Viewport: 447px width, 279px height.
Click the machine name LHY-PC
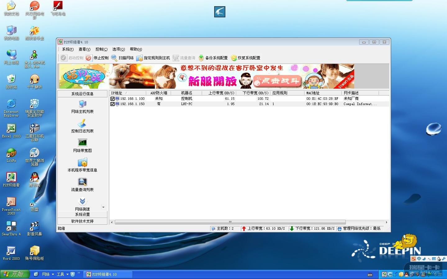(x=187, y=104)
